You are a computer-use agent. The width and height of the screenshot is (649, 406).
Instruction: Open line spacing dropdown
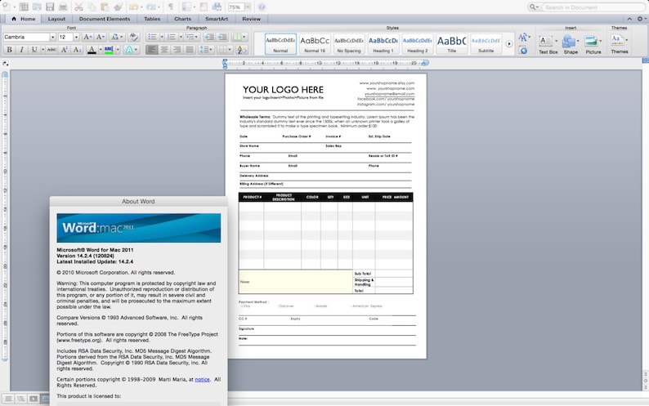[206, 50]
